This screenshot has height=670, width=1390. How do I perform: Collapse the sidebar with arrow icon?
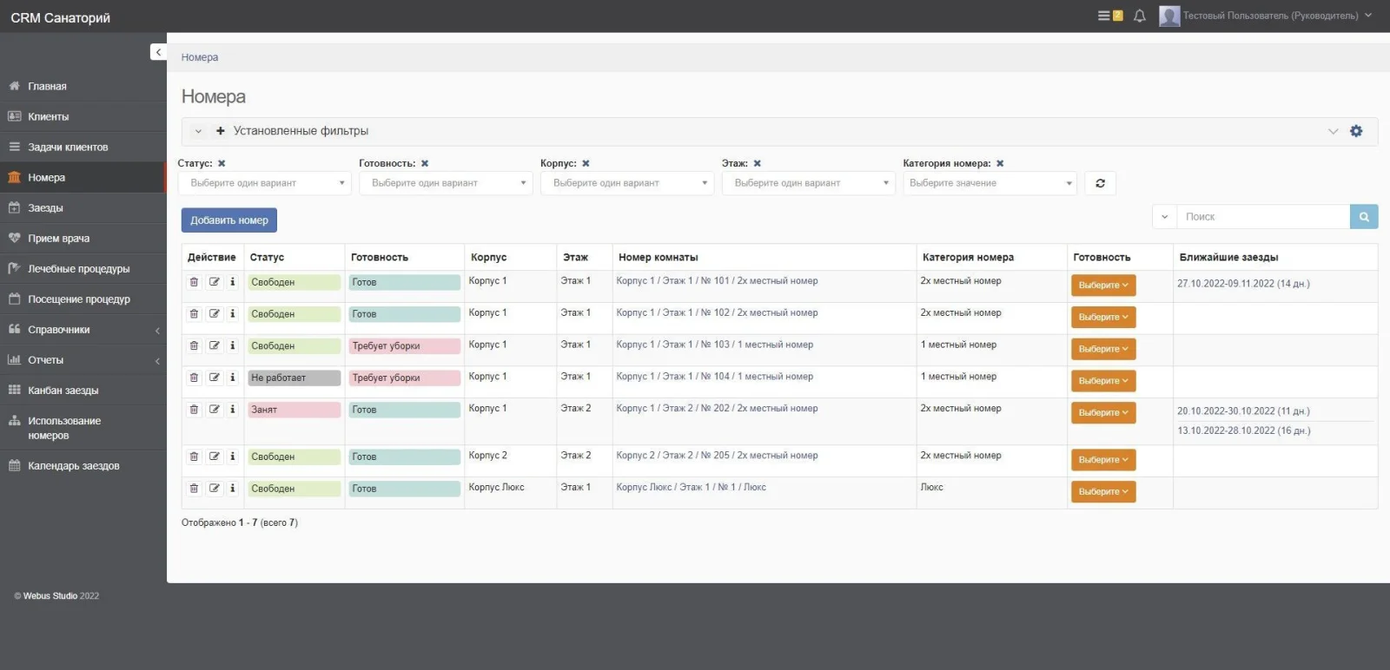click(158, 52)
